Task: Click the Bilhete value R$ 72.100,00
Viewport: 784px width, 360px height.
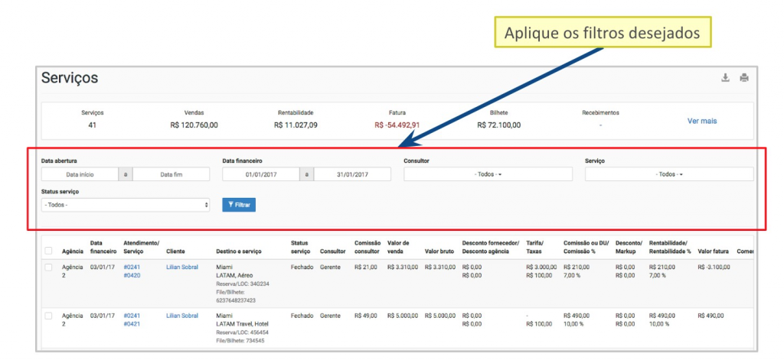Action: tap(499, 125)
